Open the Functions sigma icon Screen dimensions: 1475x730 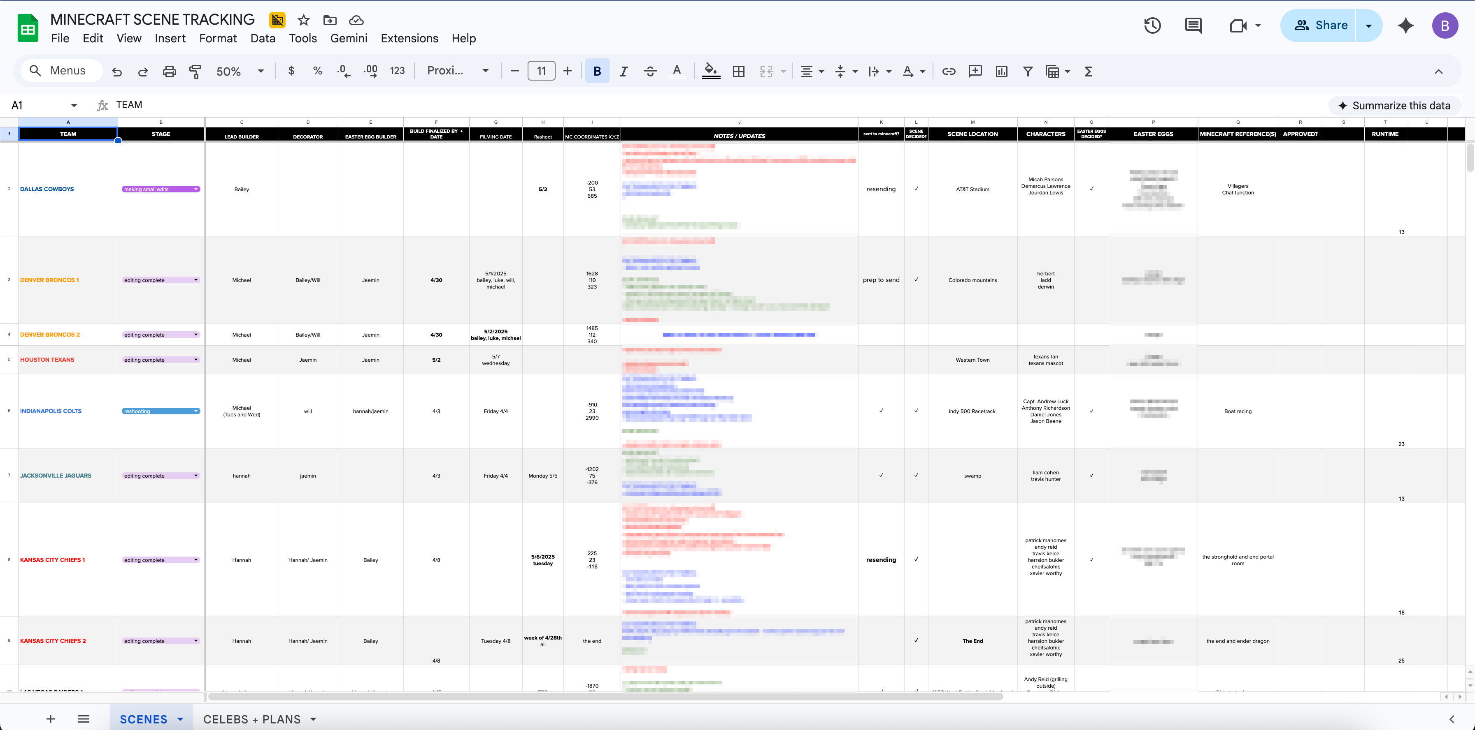point(1089,71)
